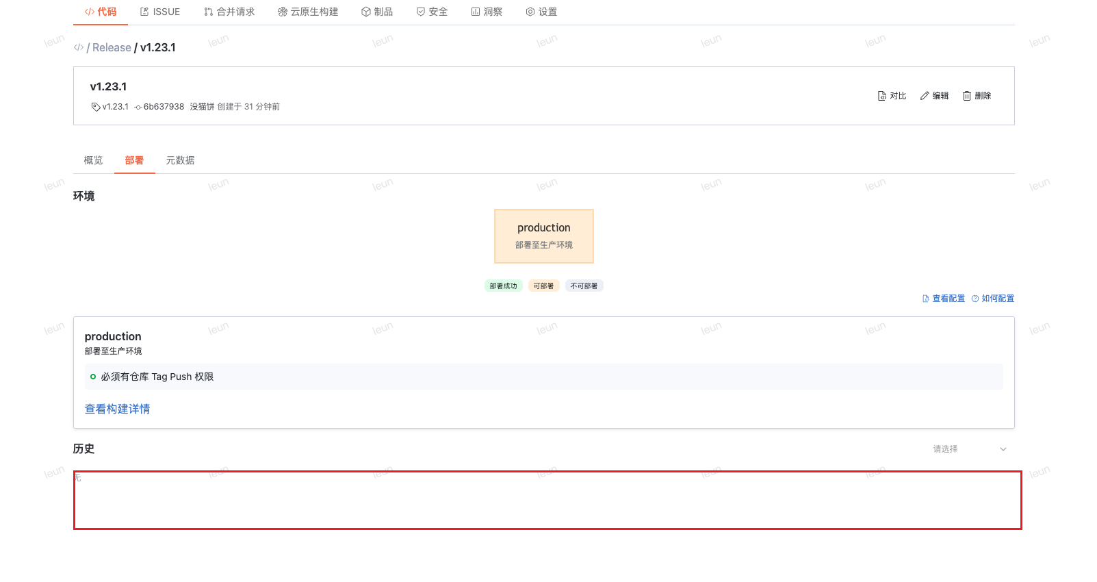Open the 合并请求 tab
The image size is (1097, 582).
(229, 12)
